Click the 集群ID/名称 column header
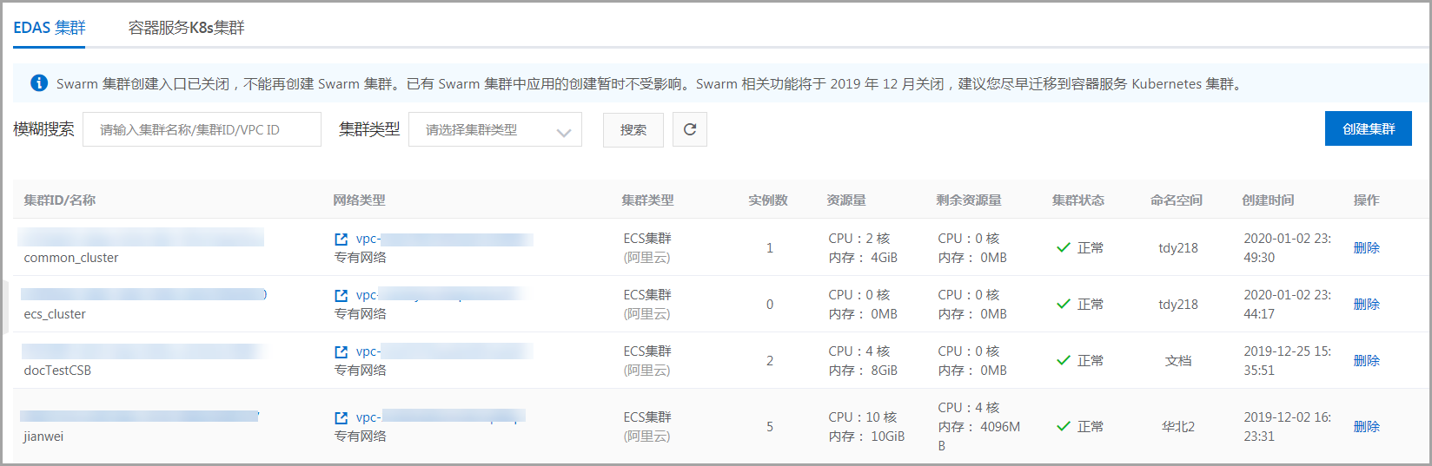The width and height of the screenshot is (1432, 466). pos(60,200)
